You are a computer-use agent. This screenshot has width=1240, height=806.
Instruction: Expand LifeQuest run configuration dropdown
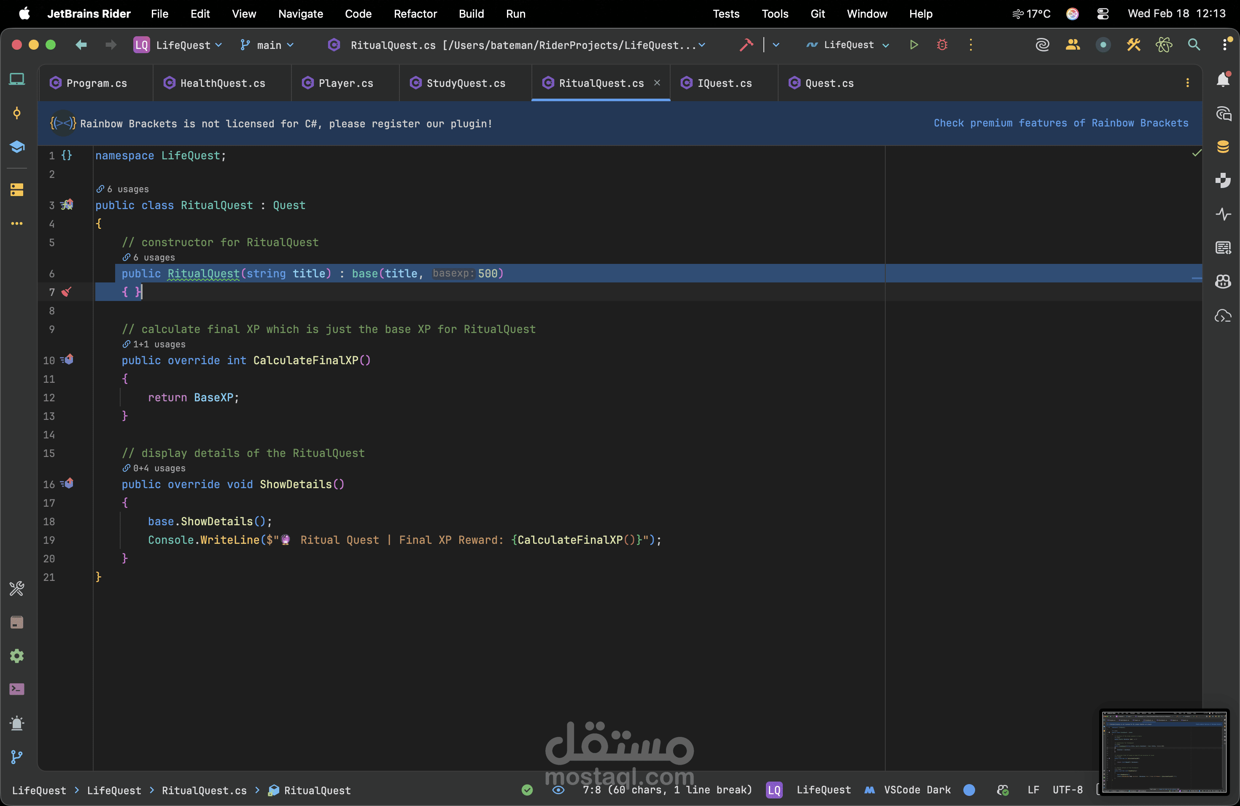pos(849,45)
